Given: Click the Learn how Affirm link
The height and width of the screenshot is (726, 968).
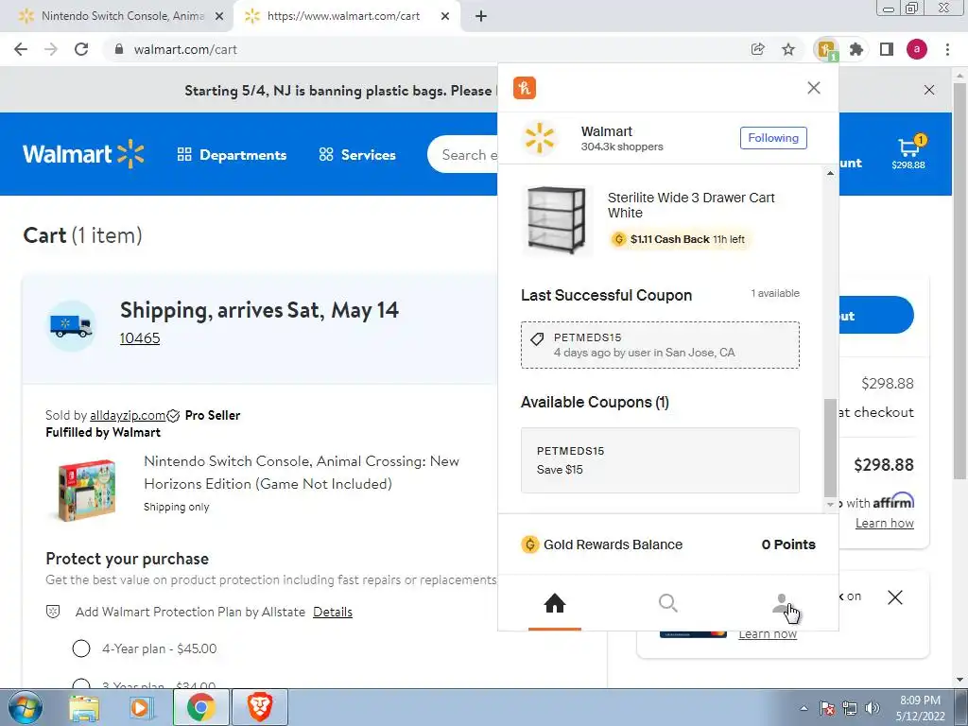Looking at the screenshot, I should pos(884,523).
